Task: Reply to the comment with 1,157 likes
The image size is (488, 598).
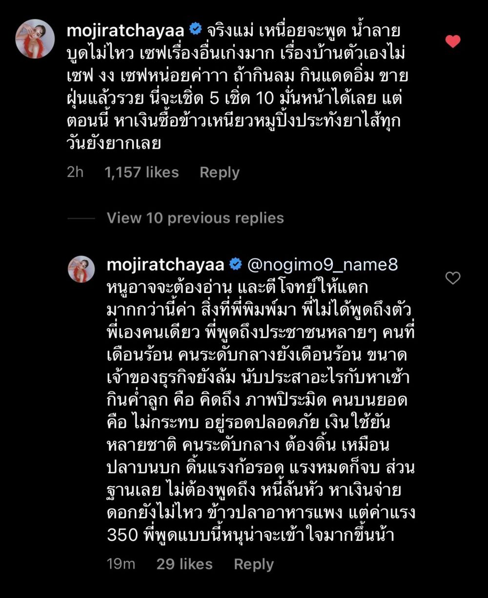Action: coord(220,172)
